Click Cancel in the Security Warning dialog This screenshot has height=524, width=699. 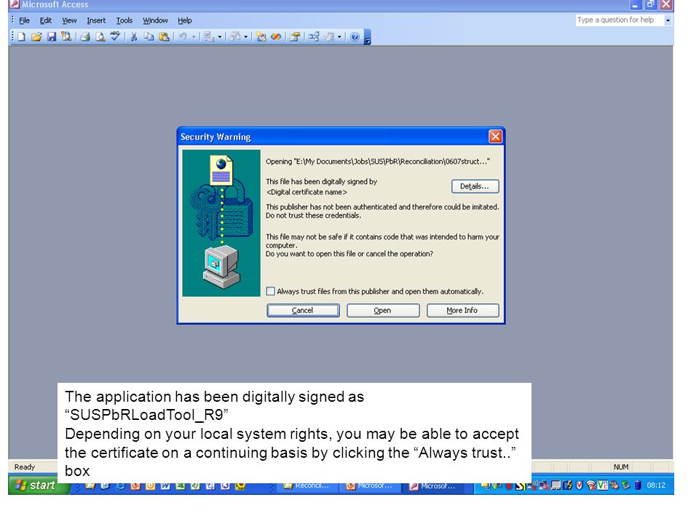(x=303, y=311)
